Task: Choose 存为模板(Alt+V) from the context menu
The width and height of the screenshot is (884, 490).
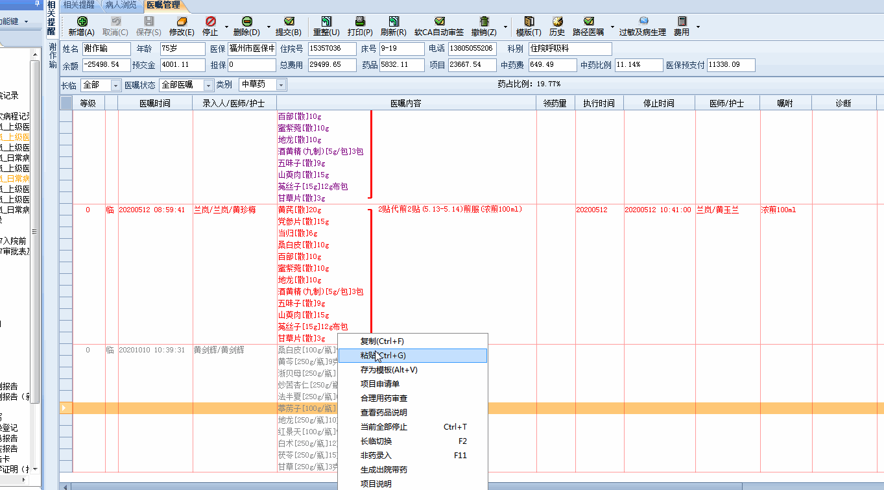Action: 412,370
